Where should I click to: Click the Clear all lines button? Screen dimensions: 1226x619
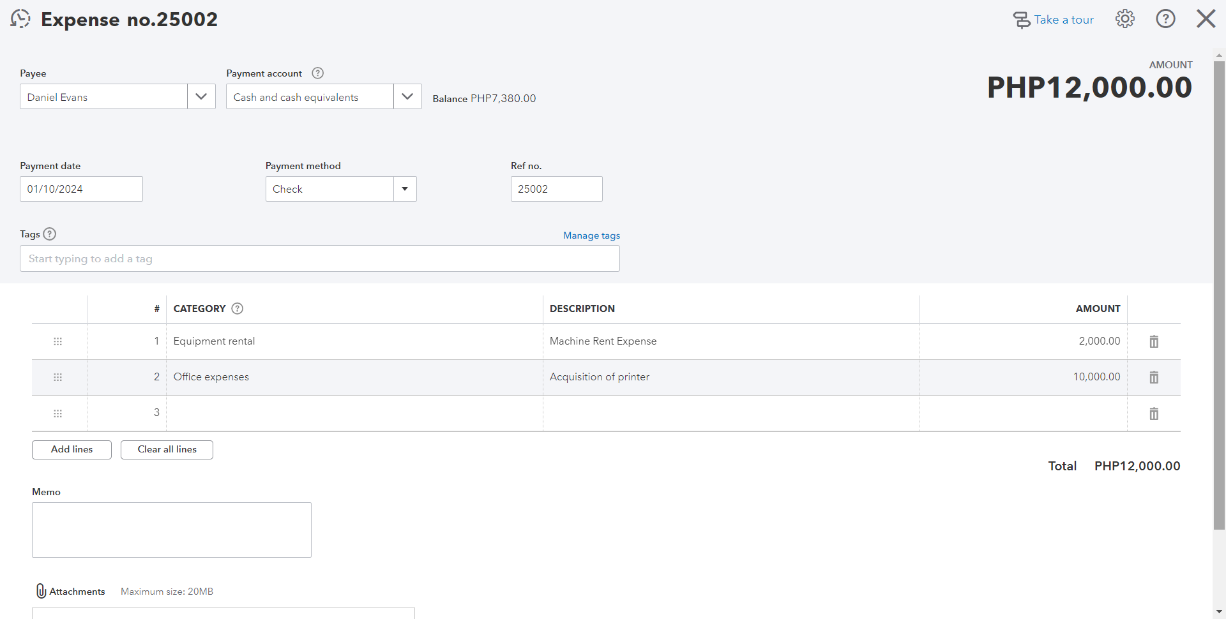click(167, 449)
